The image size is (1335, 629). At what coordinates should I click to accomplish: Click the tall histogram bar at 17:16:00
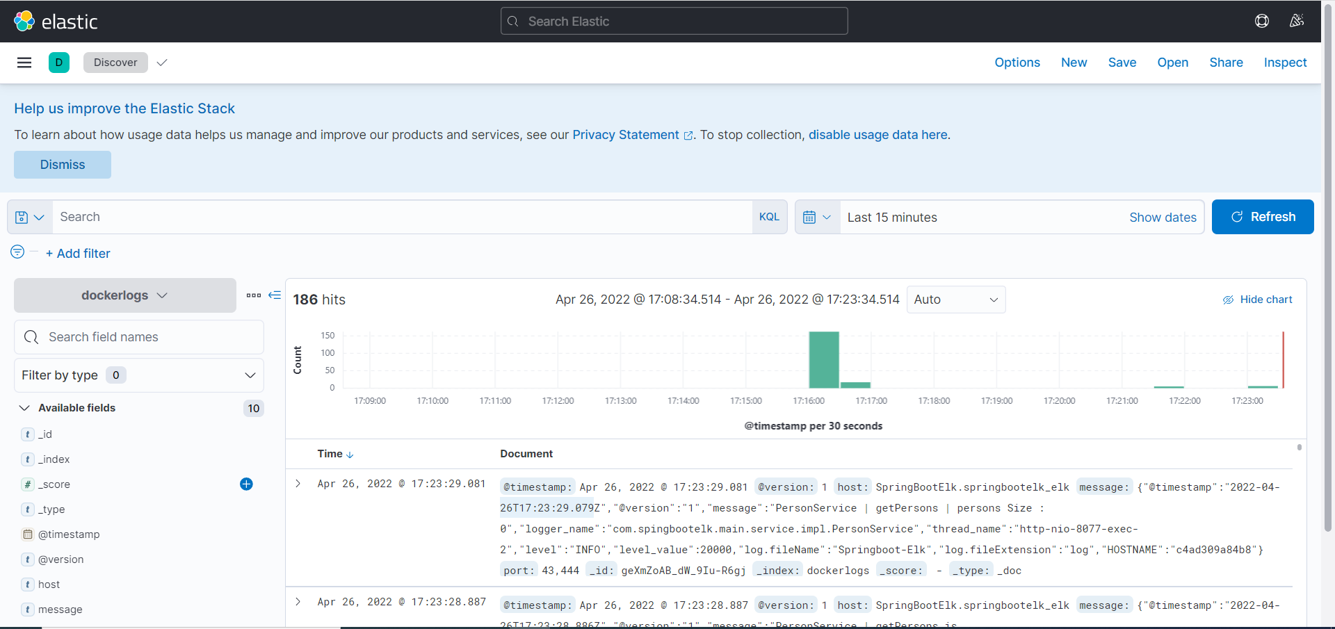pyautogui.click(x=824, y=360)
